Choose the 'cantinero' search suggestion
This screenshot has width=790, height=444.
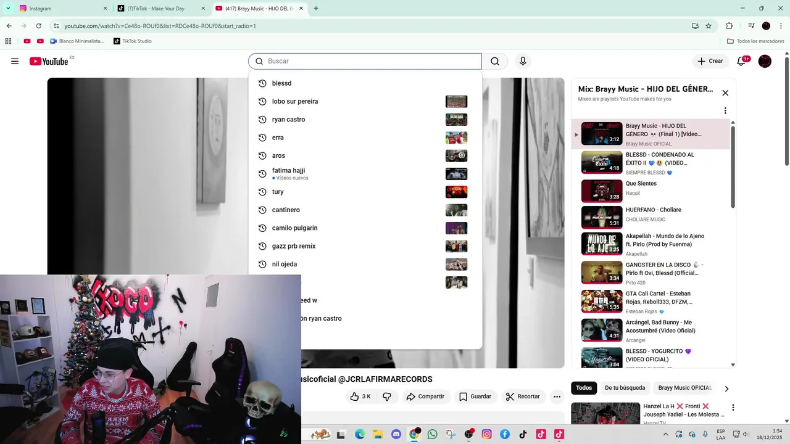click(365, 210)
